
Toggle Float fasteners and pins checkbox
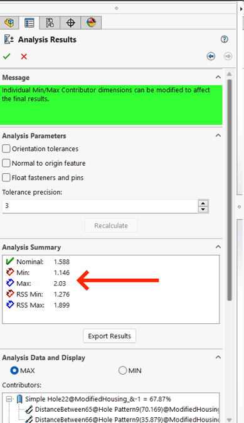6,178
